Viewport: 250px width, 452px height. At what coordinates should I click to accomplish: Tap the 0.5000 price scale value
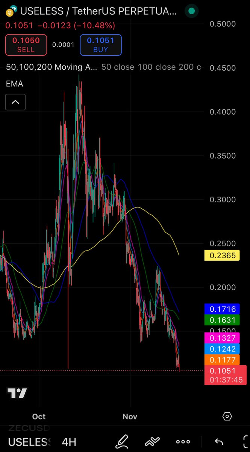[223, 24]
